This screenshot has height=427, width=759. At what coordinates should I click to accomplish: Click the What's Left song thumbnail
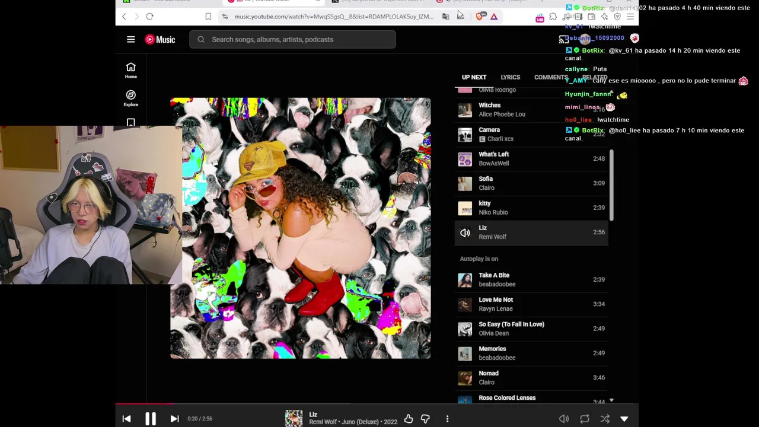[x=465, y=159]
